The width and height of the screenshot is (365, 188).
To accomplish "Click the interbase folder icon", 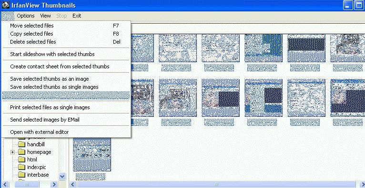I will pyautogui.click(x=21, y=175).
